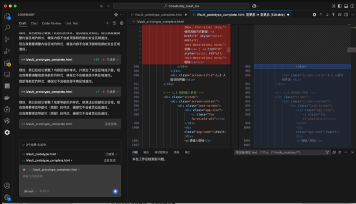The image size is (356, 204).
Task: Stop generation with the blue stop button
Action: click(x=115, y=191)
